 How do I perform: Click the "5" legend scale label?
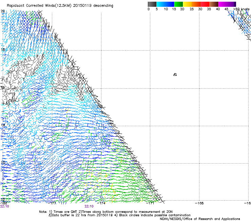click(x=157, y=9)
